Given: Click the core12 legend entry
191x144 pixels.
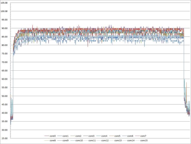Looking at the screenshot, I should click(105, 140).
